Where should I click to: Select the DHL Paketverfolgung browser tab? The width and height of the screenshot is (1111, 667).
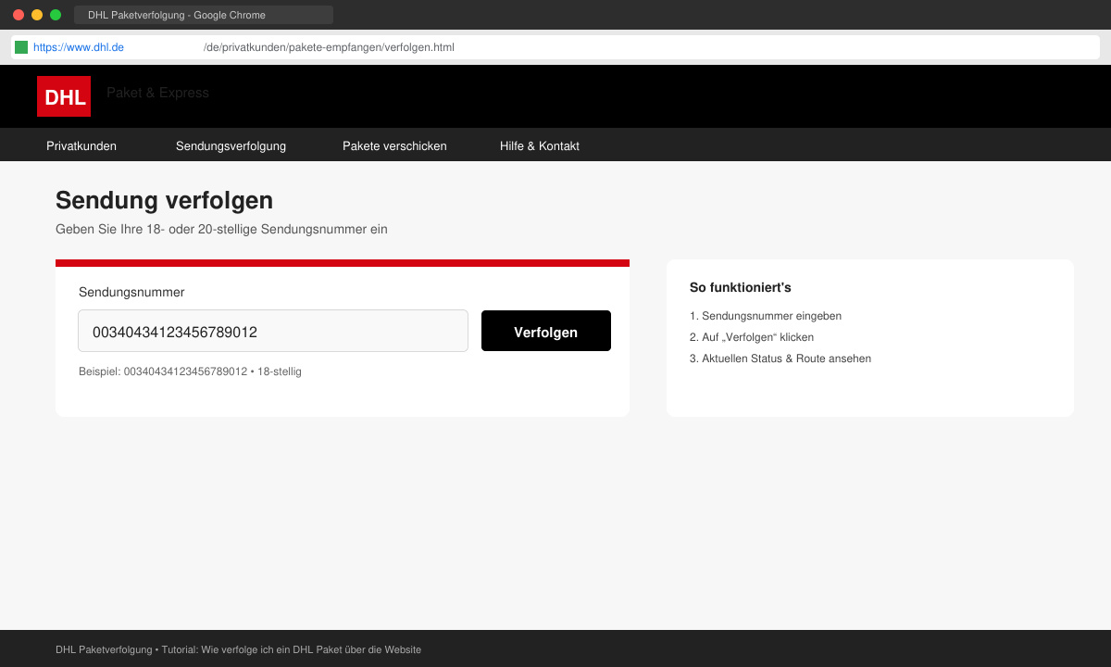pyautogui.click(x=204, y=15)
